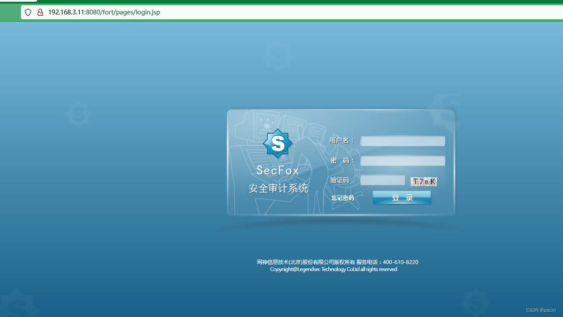Image resolution: width=563 pixels, height=317 pixels.
Task: Click the 服务电话 400-610-8220 footer text
Action: 387,262
